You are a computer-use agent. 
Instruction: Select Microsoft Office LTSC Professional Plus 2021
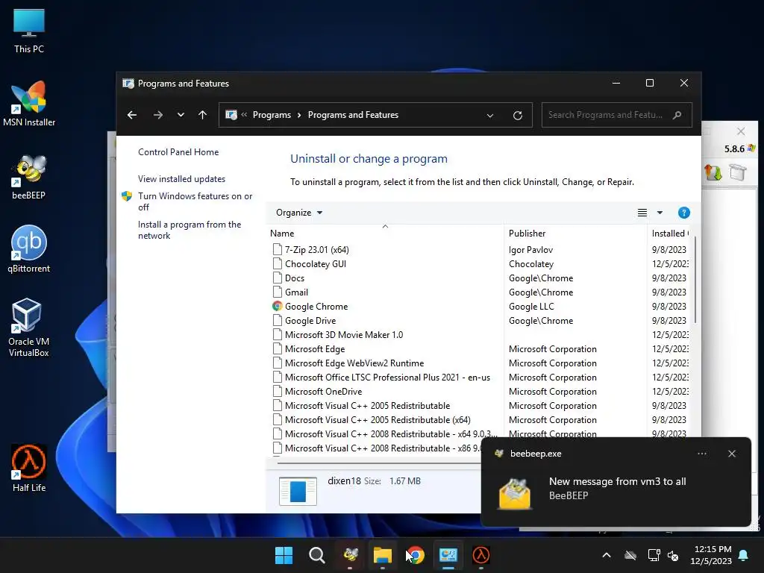pyautogui.click(x=387, y=377)
